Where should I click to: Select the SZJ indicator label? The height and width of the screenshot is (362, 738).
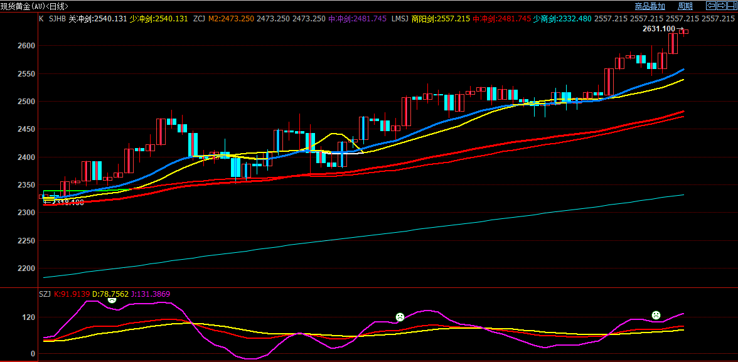click(x=45, y=294)
